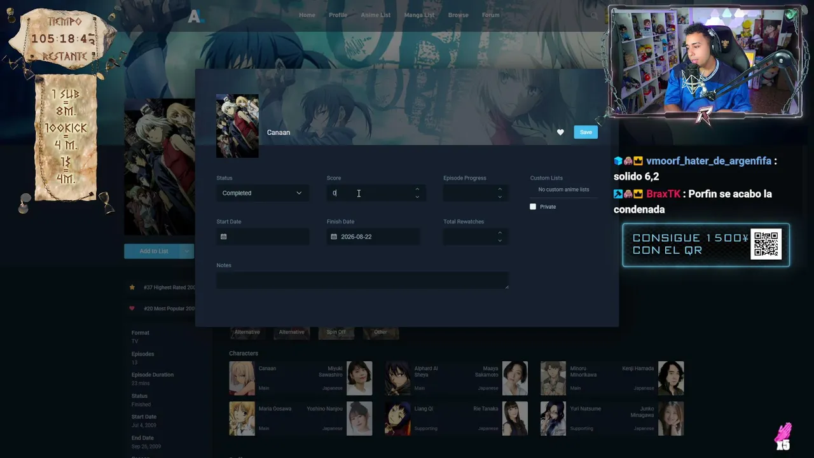Decrease Score with the down arrow

pos(417,197)
